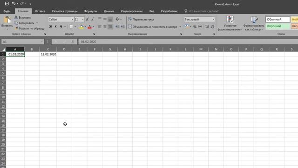298x168 pixels.
Task: Toggle underline Ч formatting
Action: 61,27
